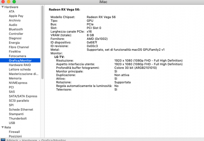Image resolution: width=204 pixels, height=141 pixels.
Task: Select PCI in the Hardware list
Action: pos(11,87)
